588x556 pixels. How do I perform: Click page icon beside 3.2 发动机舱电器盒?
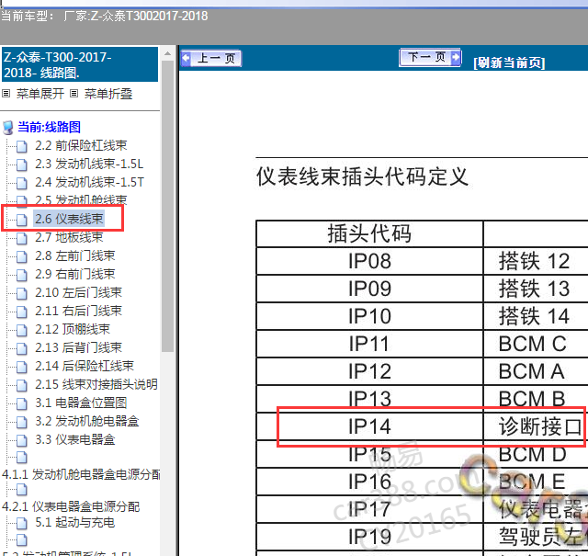point(22,422)
